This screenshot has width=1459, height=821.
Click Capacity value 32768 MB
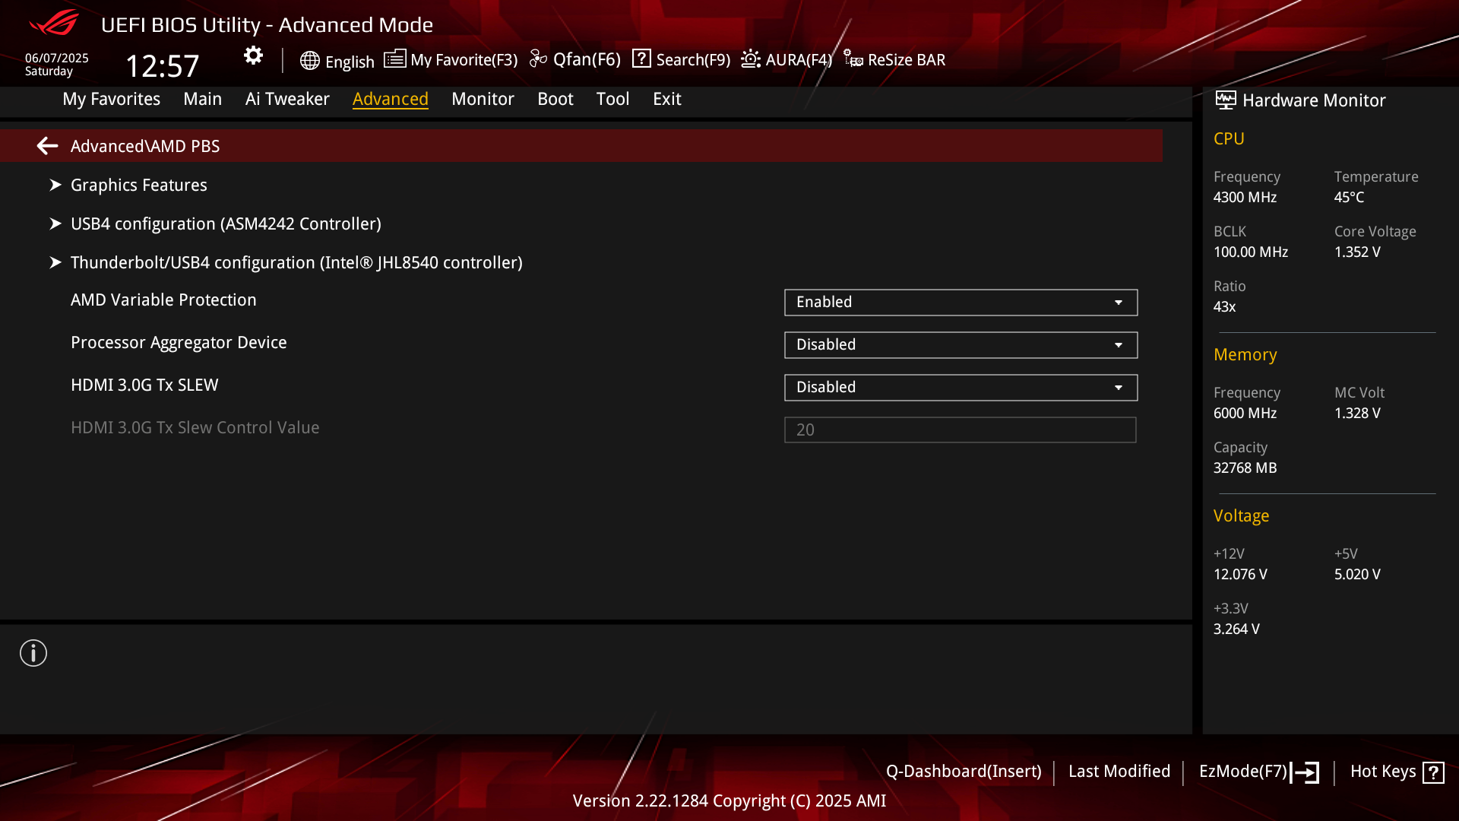pos(1245,468)
